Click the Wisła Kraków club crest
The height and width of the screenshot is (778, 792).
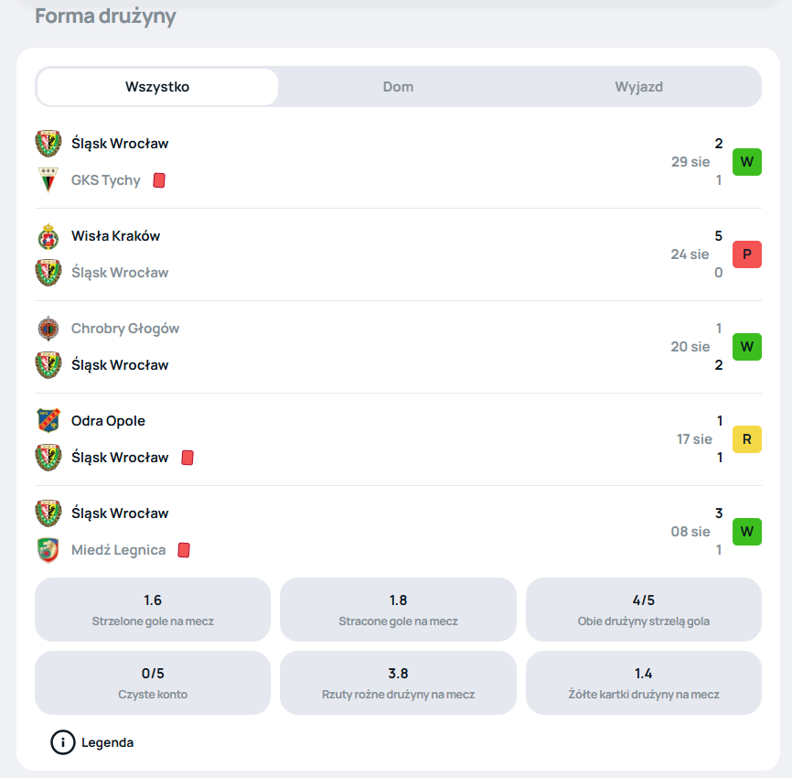click(x=48, y=236)
